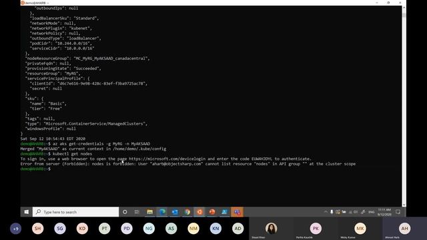This screenshot has width=427, height=240.
Task: Select the participant tile with photo
Action: click(272, 229)
